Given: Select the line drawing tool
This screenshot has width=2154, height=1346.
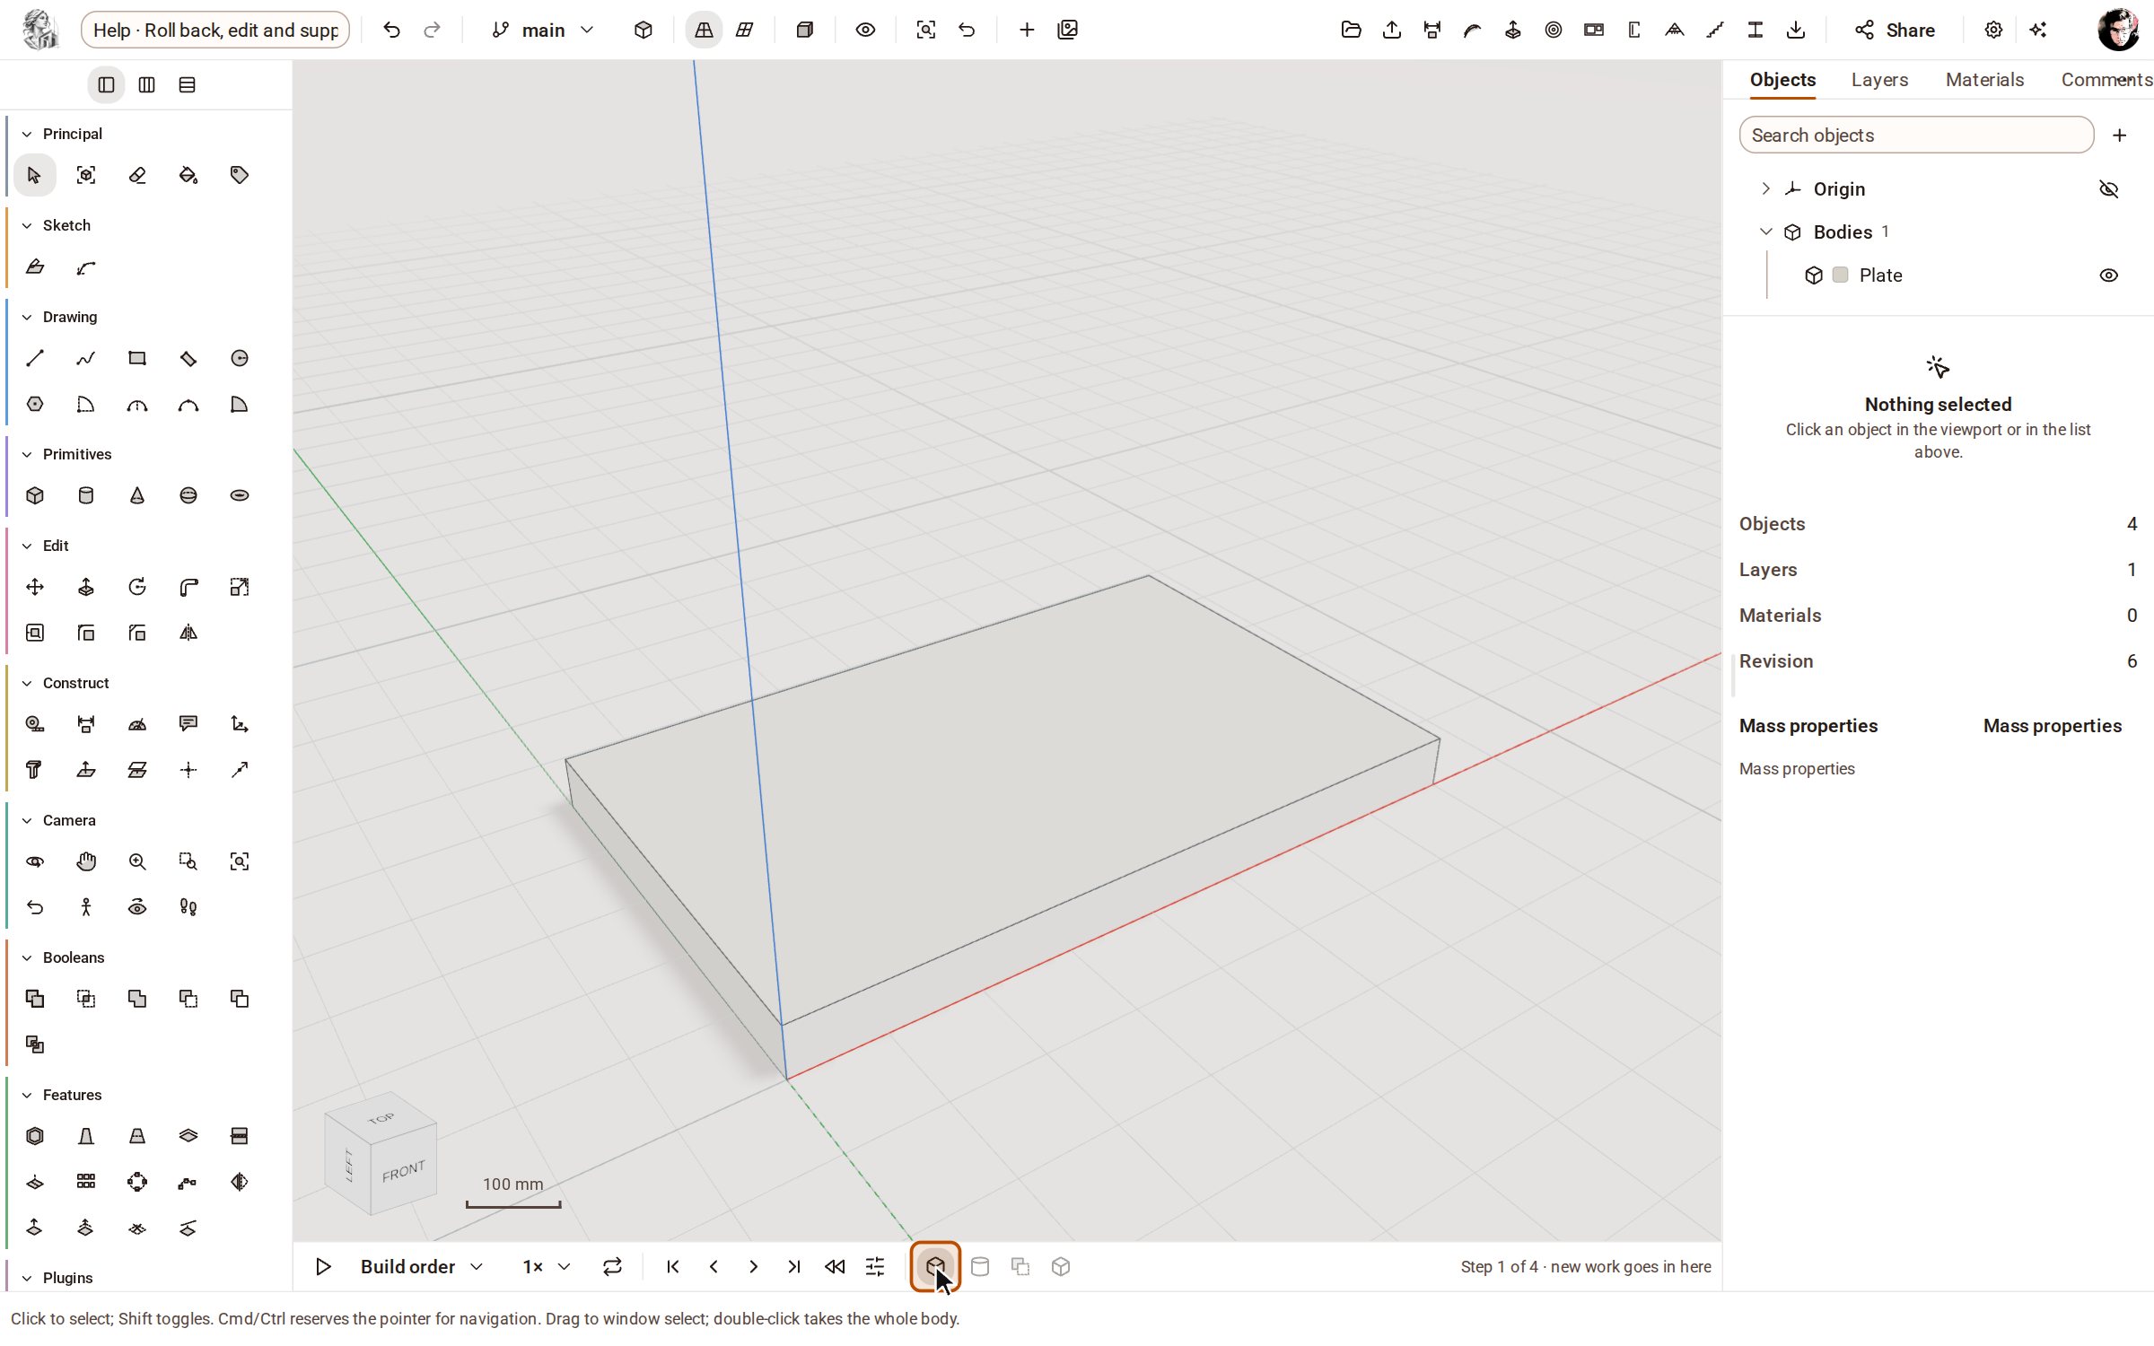Looking at the screenshot, I should tap(35, 358).
